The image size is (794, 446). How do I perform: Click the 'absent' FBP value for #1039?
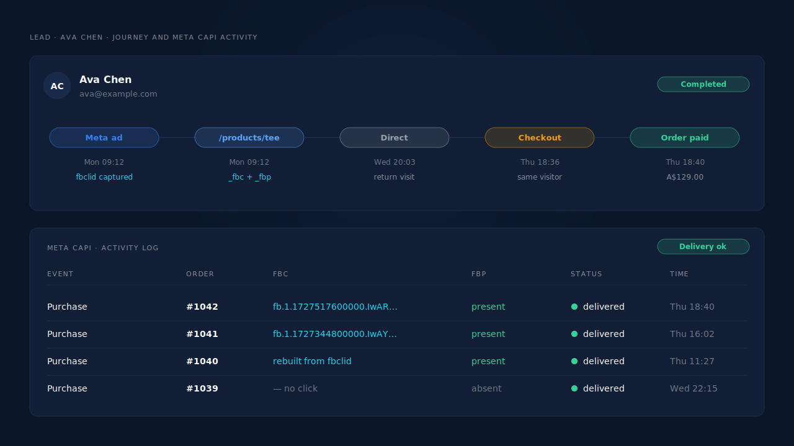point(486,388)
